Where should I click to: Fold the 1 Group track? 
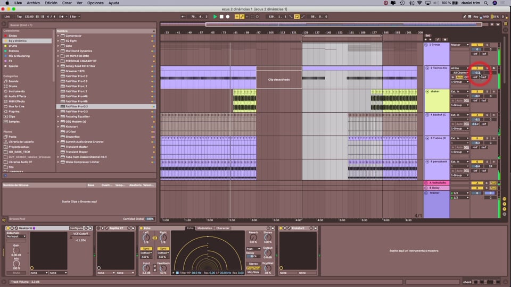click(x=426, y=45)
